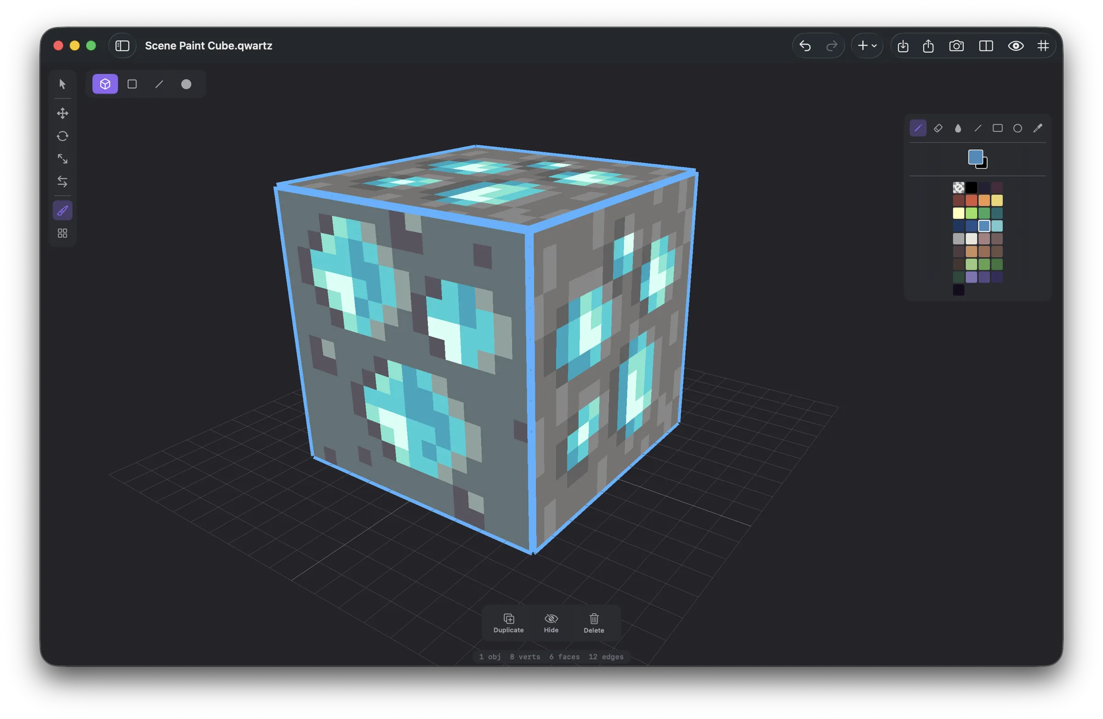
Task: Click the '12 edges' status text
Action: (x=606, y=657)
